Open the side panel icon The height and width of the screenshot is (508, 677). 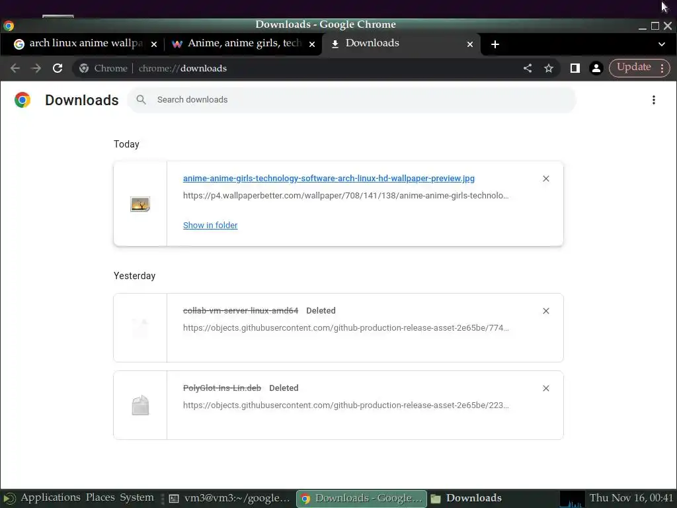coord(575,68)
